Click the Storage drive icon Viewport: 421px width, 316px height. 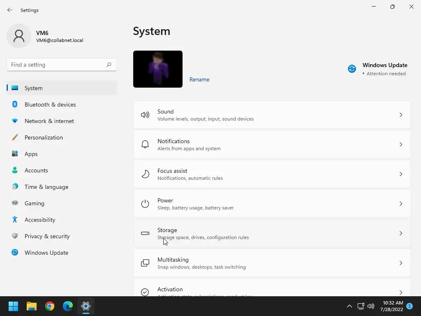click(145, 233)
